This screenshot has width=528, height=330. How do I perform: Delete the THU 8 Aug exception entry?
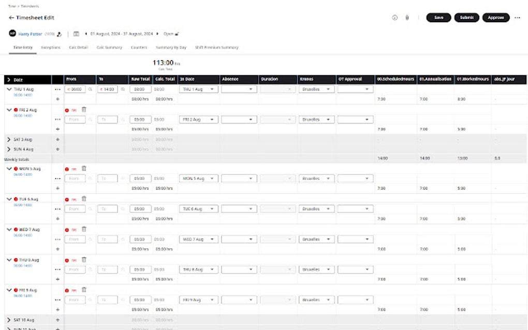click(84, 260)
